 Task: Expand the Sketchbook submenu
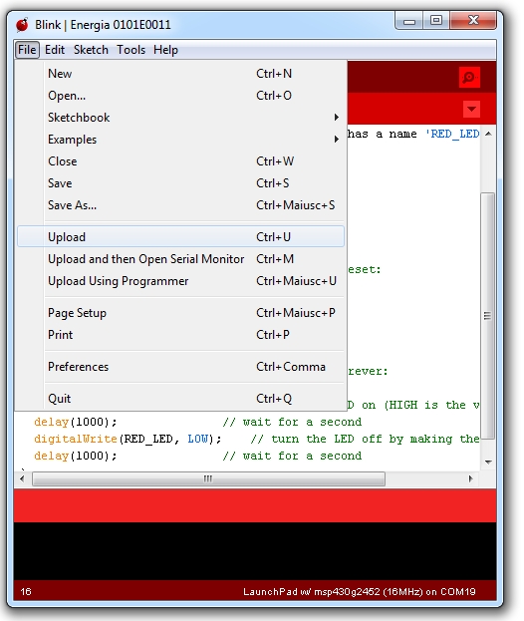[x=181, y=118]
